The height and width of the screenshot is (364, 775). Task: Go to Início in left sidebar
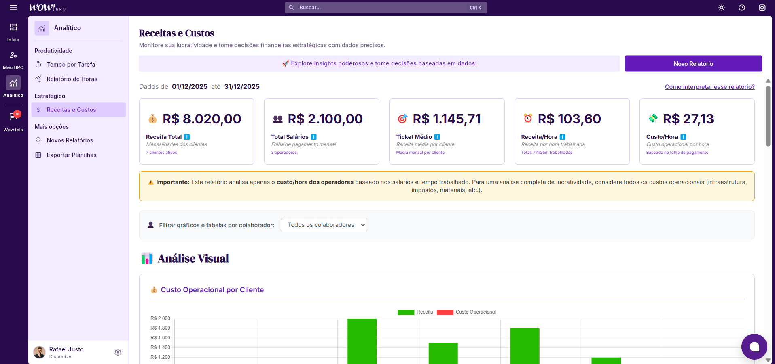[x=13, y=32]
